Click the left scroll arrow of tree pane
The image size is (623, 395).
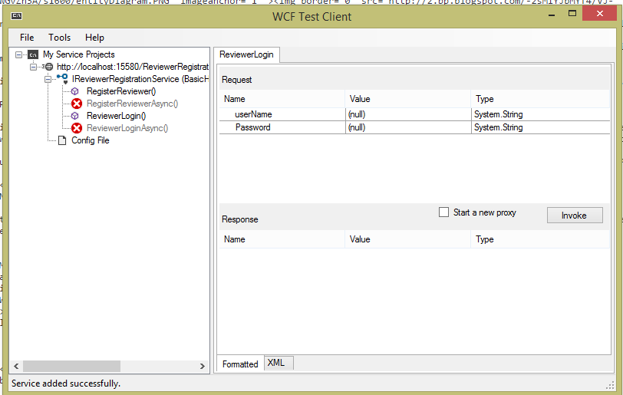click(16, 366)
